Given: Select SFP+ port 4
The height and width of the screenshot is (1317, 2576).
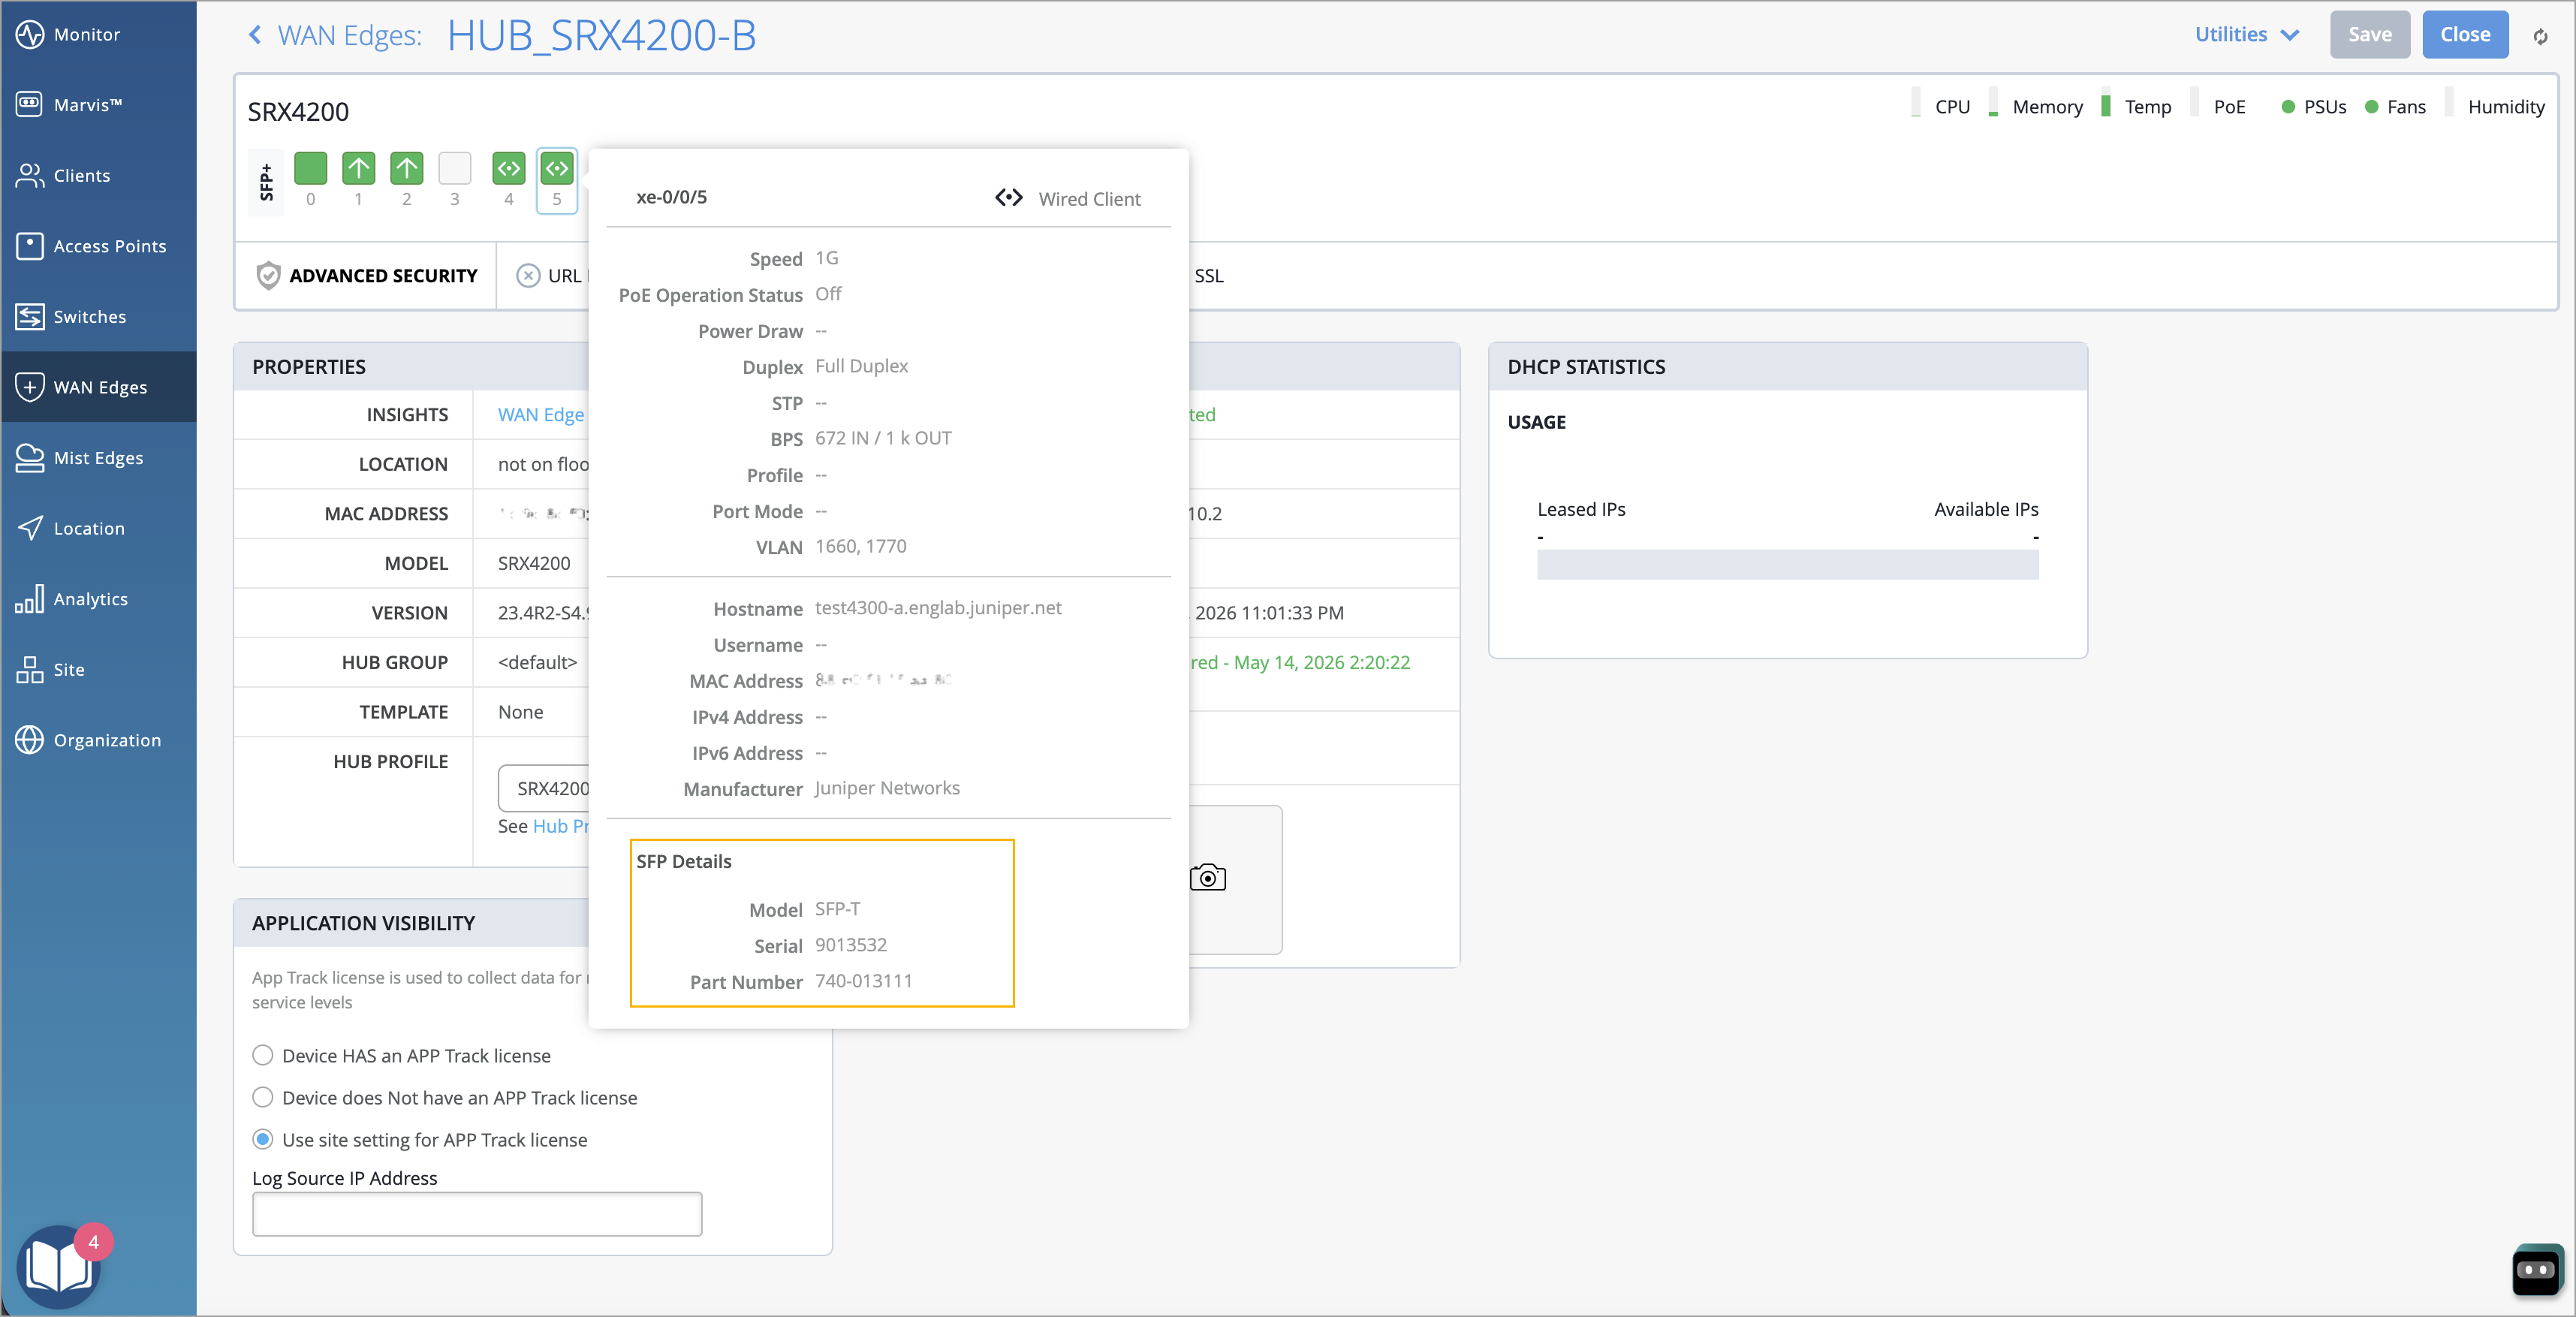Looking at the screenshot, I should coord(509,168).
